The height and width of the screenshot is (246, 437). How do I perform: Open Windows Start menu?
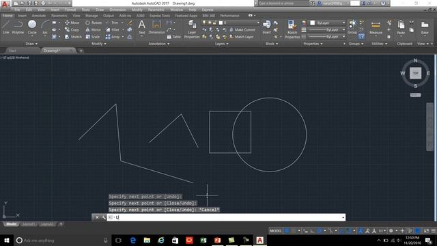7,240
